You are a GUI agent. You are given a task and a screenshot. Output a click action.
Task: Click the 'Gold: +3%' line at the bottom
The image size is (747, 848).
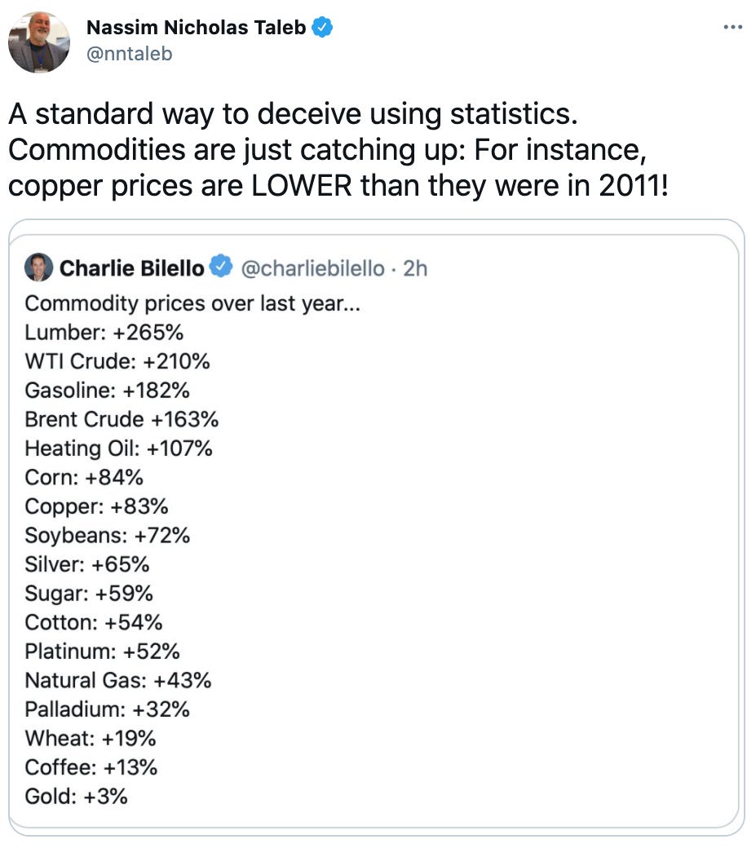75,797
